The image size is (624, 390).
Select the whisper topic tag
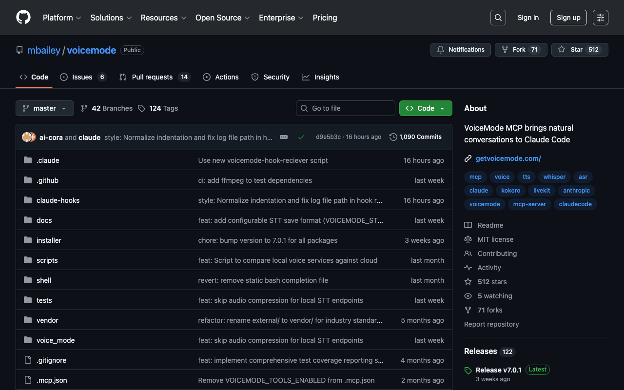pos(554,177)
